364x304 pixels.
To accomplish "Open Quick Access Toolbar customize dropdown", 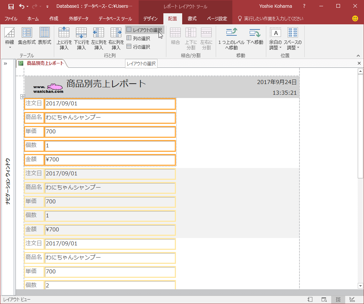I will pos(47,7).
